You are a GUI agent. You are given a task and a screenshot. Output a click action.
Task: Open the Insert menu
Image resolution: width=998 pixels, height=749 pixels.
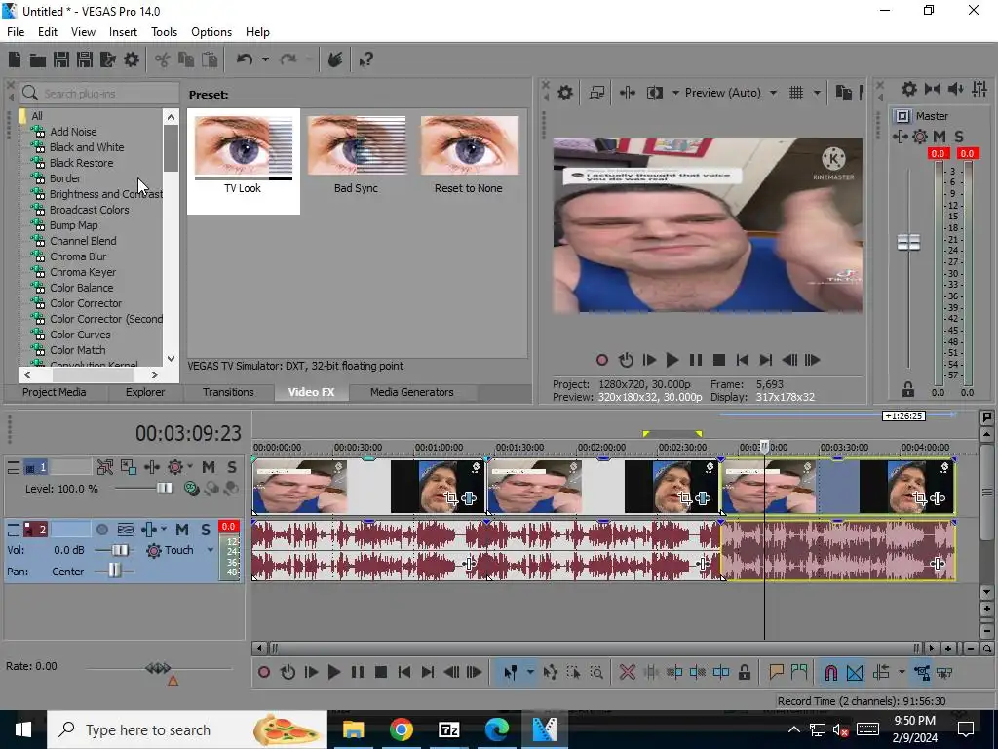123,32
